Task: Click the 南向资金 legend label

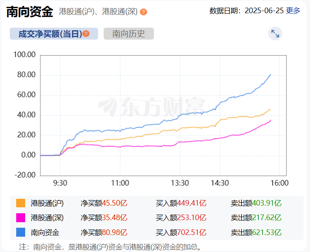Action: pyautogui.click(x=45, y=232)
